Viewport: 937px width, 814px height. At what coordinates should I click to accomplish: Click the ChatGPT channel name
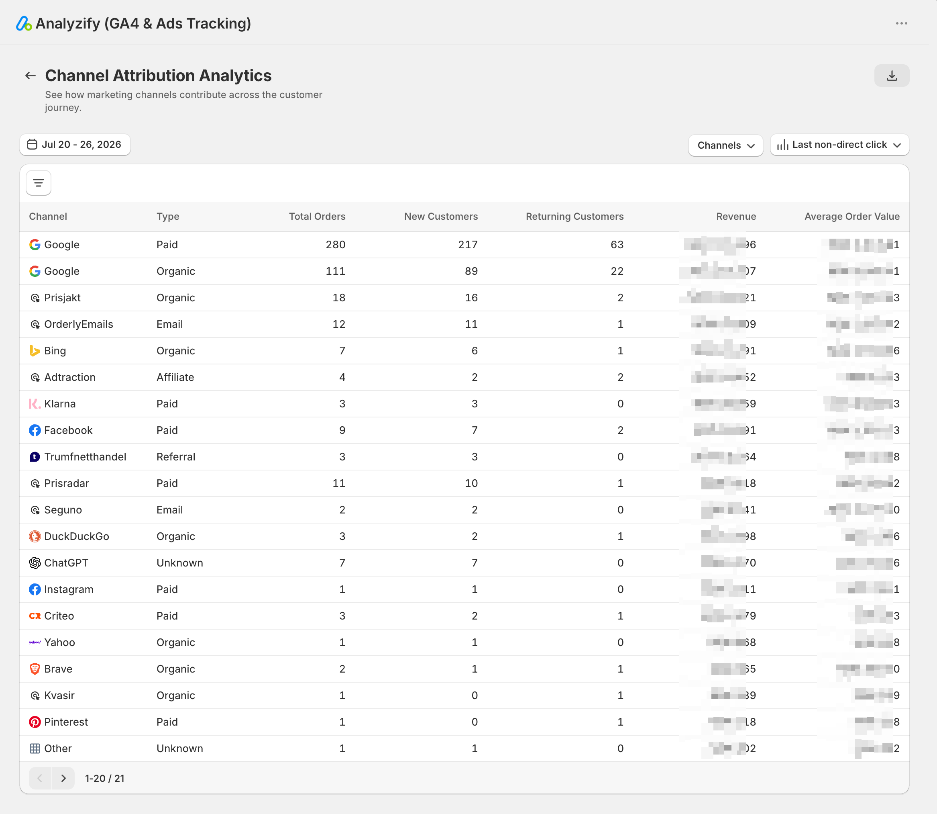coord(66,563)
